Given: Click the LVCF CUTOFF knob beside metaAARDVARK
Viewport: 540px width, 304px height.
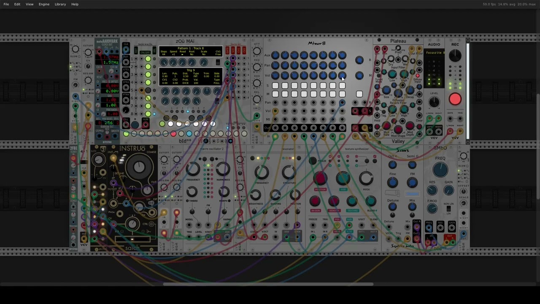Looking at the screenshot, I should 88,53.
